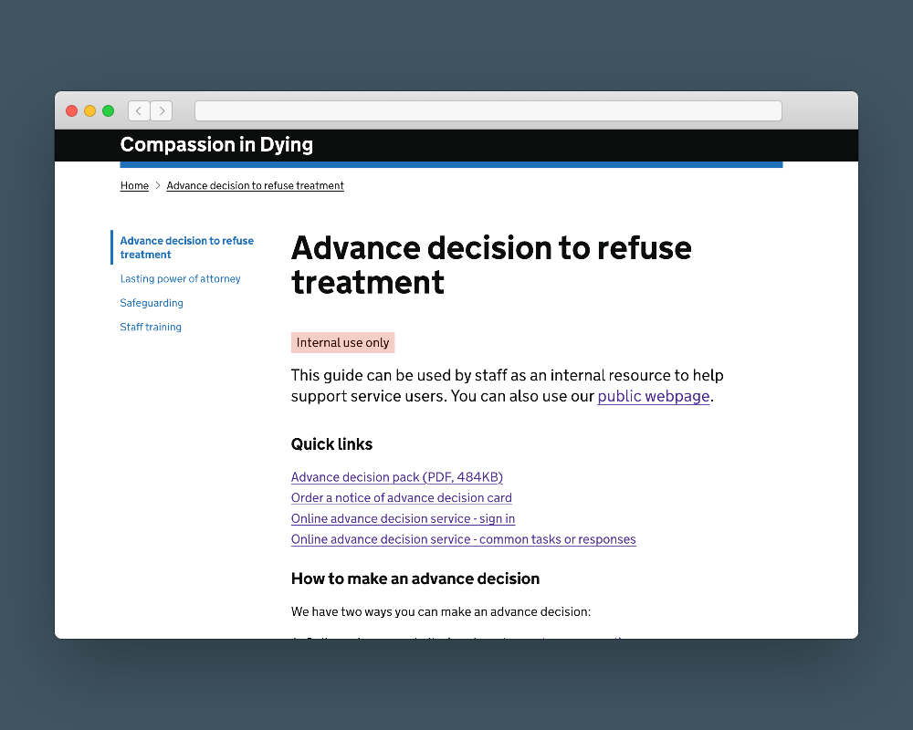Open the Staff training sidebar item
Image resolution: width=913 pixels, height=730 pixels.
(x=151, y=327)
